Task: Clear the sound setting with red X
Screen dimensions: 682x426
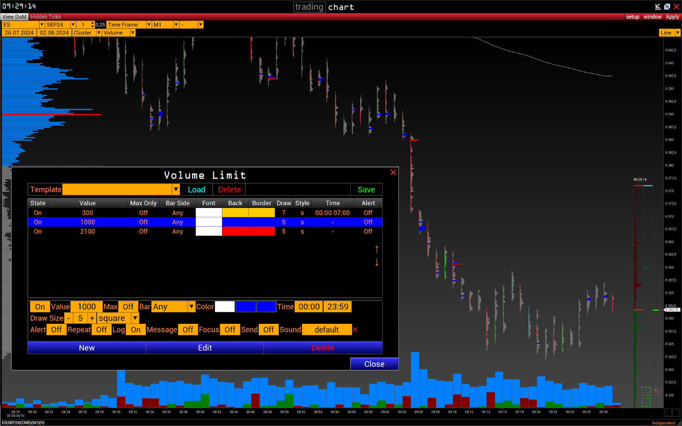Action: click(355, 330)
